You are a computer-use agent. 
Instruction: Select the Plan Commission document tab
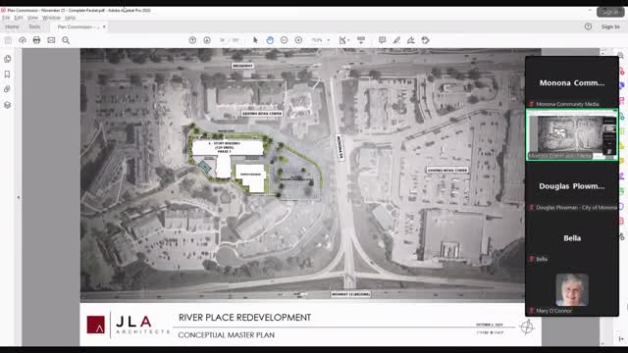pyautogui.click(x=78, y=26)
